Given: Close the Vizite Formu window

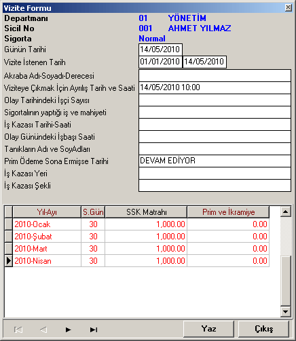Looking at the screenshot, I should pos(288,7).
